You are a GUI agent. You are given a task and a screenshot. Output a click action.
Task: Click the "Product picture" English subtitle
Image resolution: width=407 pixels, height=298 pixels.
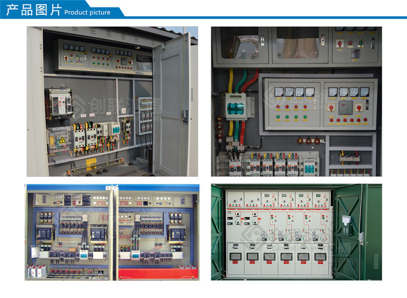[x=87, y=12]
